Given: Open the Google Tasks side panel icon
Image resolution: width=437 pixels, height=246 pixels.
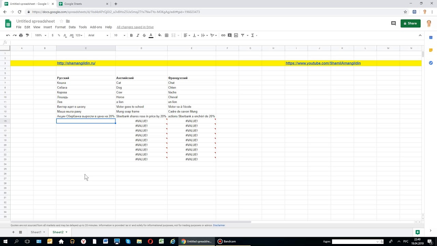Looking at the screenshot, I should [431, 63].
